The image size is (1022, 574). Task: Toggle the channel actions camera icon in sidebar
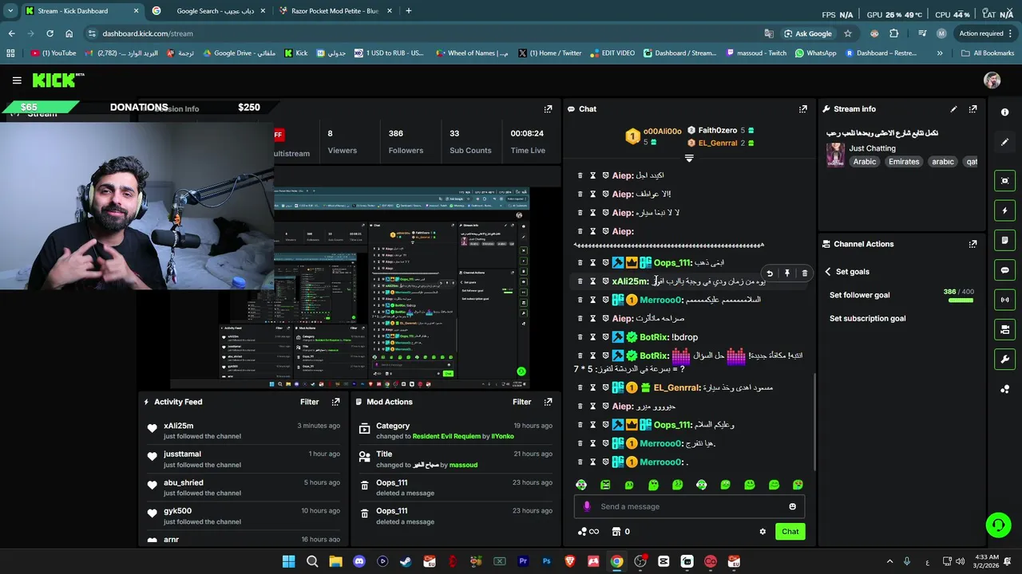coord(1004,329)
